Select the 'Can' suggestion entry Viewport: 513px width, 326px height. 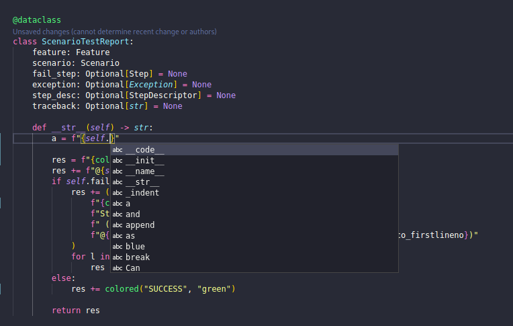(x=254, y=268)
